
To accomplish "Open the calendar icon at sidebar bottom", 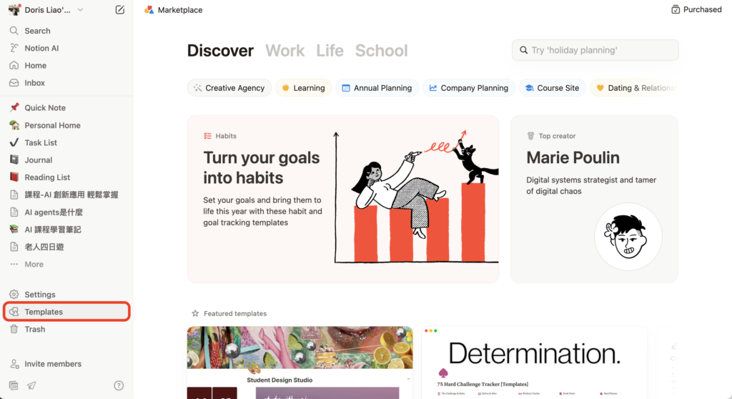I will [14, 385].
